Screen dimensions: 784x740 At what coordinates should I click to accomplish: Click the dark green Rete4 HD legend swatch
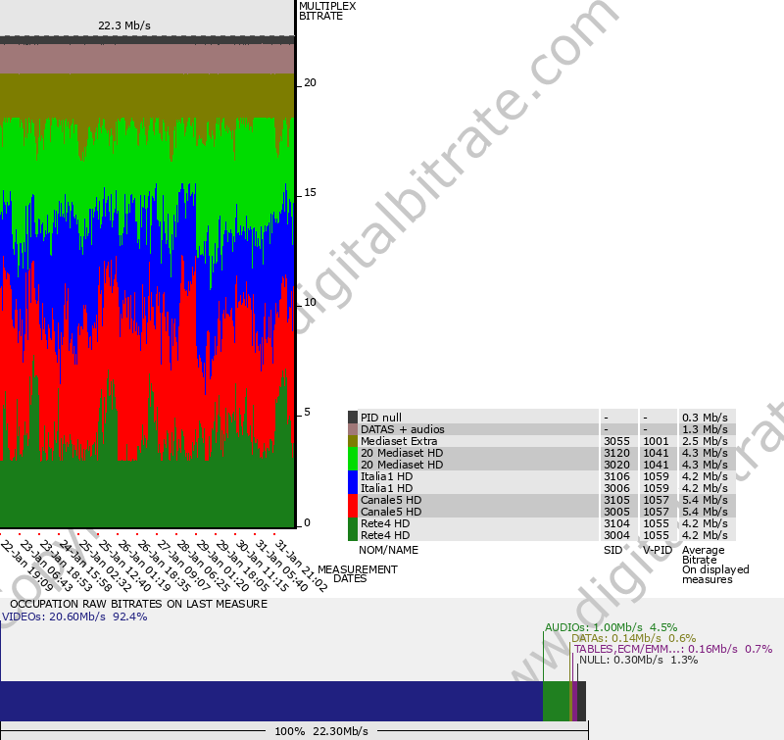[353, 529]
